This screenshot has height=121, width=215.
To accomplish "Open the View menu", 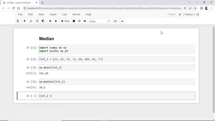I will coord(41,14).
